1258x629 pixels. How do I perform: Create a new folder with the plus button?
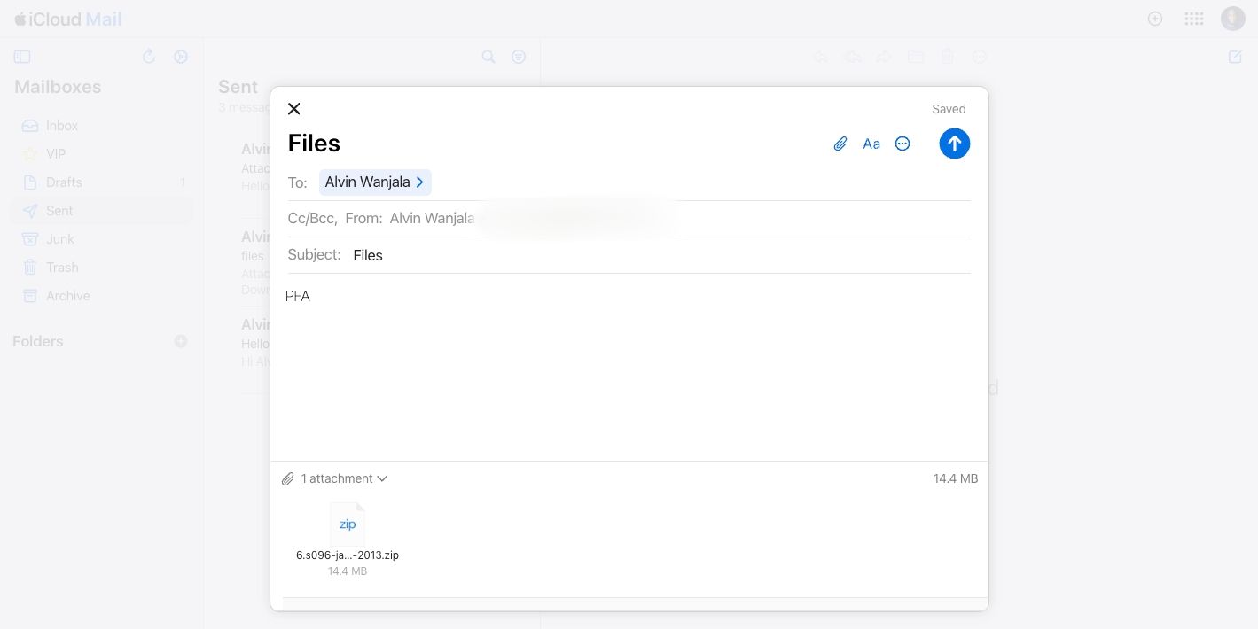tap(181, 341)
